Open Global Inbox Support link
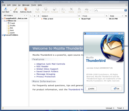Viewport: 129px width, 111px height. (47, 69)
